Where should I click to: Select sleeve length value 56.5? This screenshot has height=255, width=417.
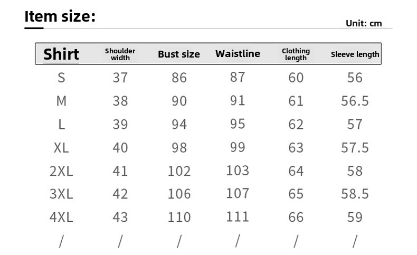(355, 101)
